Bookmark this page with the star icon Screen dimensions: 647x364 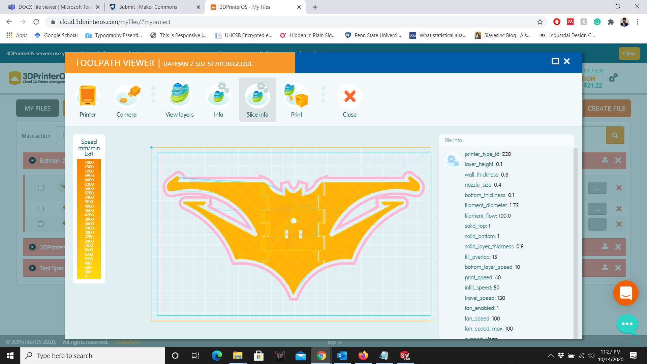540,22
